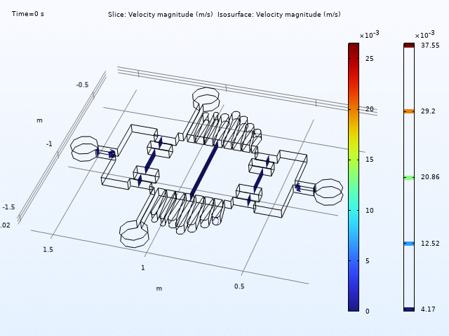The width and height of the screenshot is (449, 336).
Task: Click the green 20.86 isosurface legend band
Action: tap(408, 178)
